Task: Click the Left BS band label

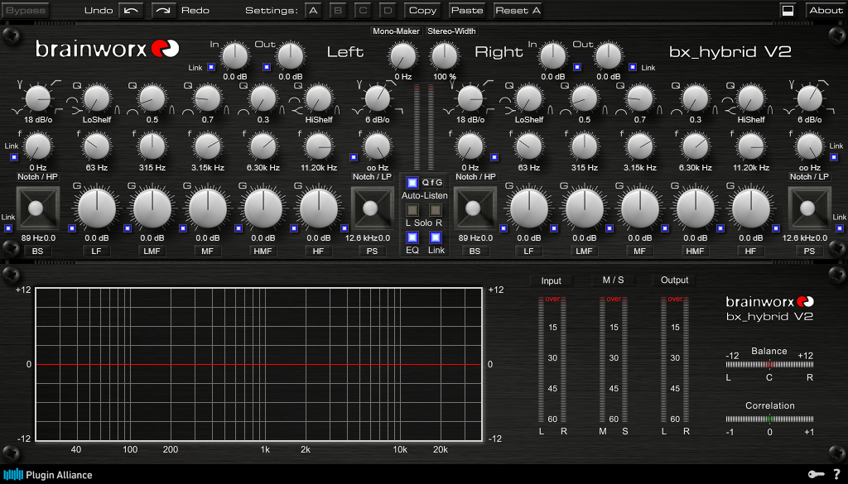Action: point(37,252)
